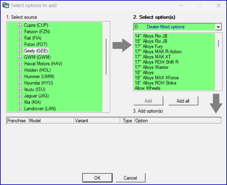The image size is (227, 185).
Task: Expand the Hummer (UMM) node
Action: [20, 77]
